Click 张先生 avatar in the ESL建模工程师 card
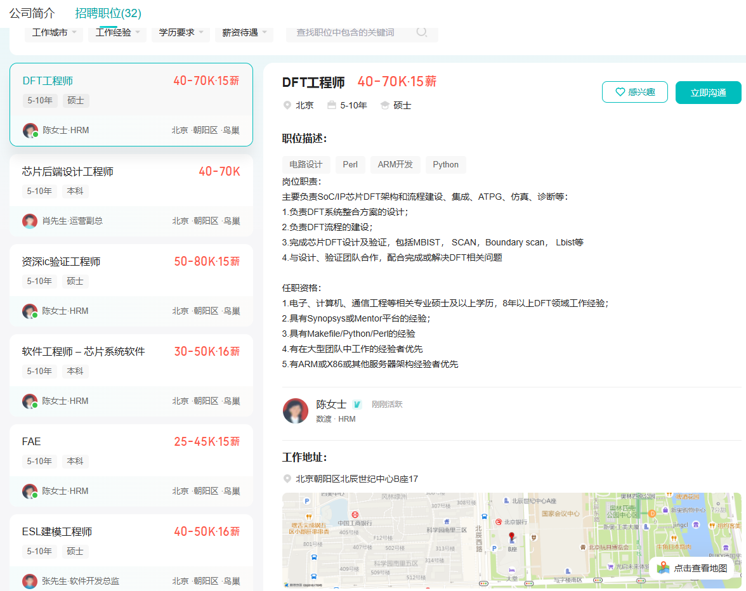This screenshot has height=591, width=746. tap(30, 581)
